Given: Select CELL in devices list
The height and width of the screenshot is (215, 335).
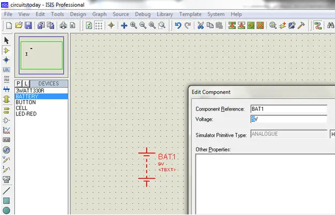Looking at the screenshot, I should pos(41,108).
